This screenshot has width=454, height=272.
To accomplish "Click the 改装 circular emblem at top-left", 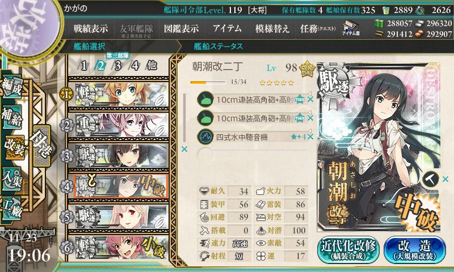I will point(28,27).
